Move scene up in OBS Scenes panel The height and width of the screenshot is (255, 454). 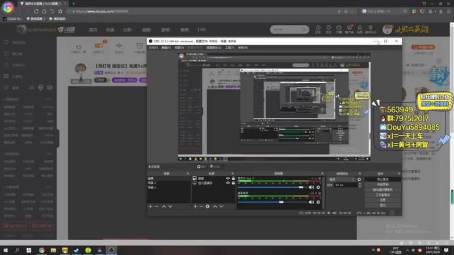[164, 206]
